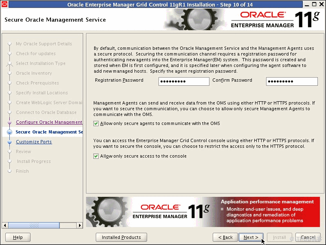Open the Oracle window menu icon in title bar
326x245 pixels.
coord(4,4)
